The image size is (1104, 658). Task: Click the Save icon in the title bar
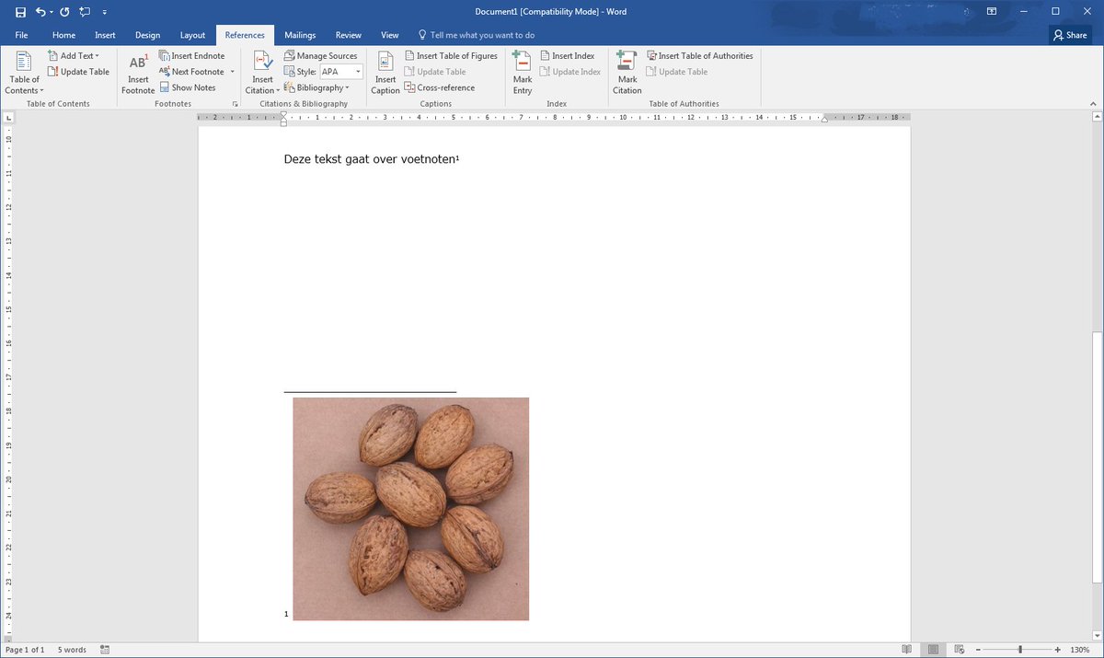tap(20, 11)
